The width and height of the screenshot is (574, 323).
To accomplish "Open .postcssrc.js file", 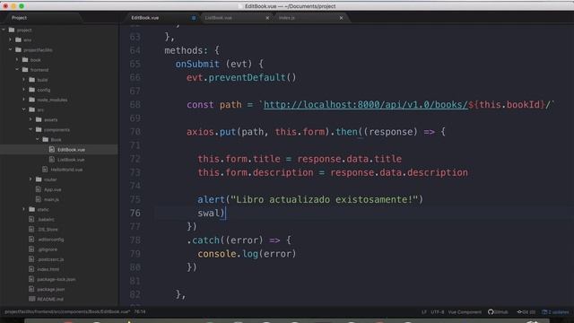I will [51, 259].
